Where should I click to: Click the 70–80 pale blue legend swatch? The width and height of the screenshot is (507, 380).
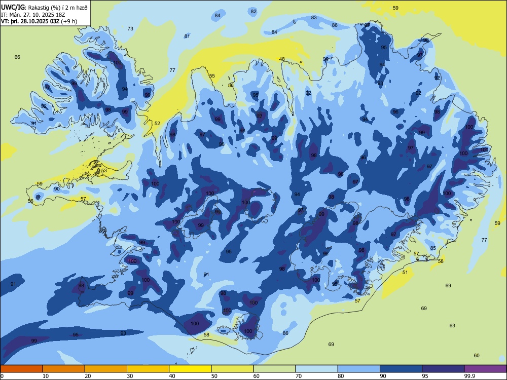point(316,369)
